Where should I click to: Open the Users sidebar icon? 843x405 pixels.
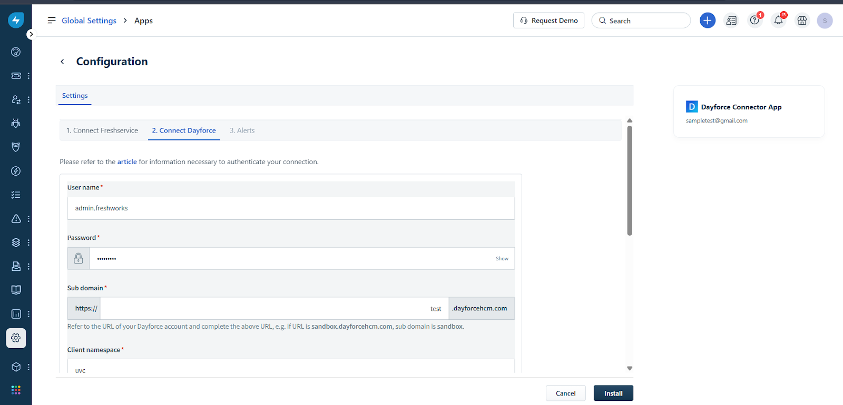16,99
